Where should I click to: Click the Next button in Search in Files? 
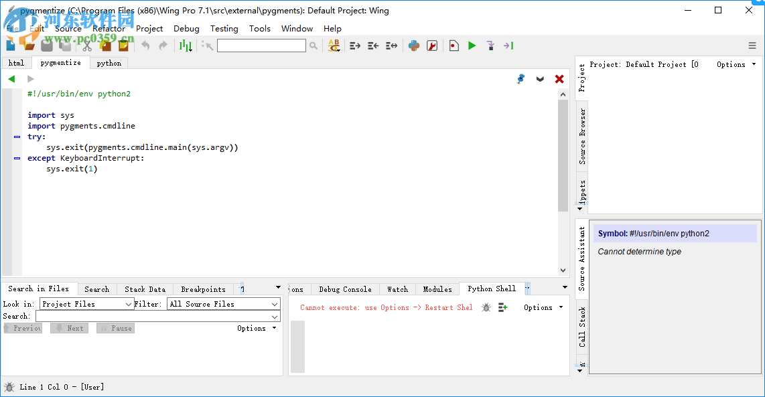[x=68, y=327]
